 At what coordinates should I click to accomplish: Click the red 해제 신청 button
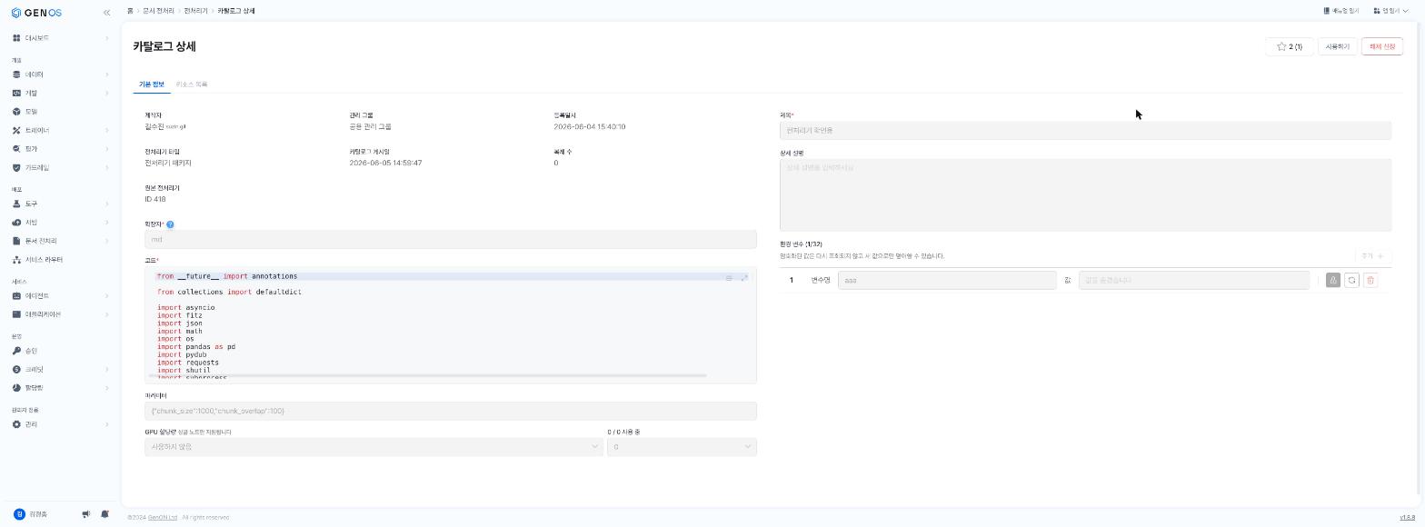1382,46
